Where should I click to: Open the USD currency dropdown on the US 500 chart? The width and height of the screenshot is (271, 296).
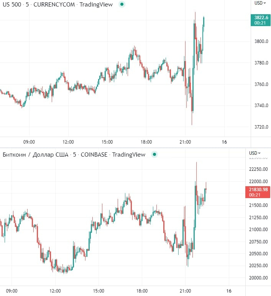point(260,3)
